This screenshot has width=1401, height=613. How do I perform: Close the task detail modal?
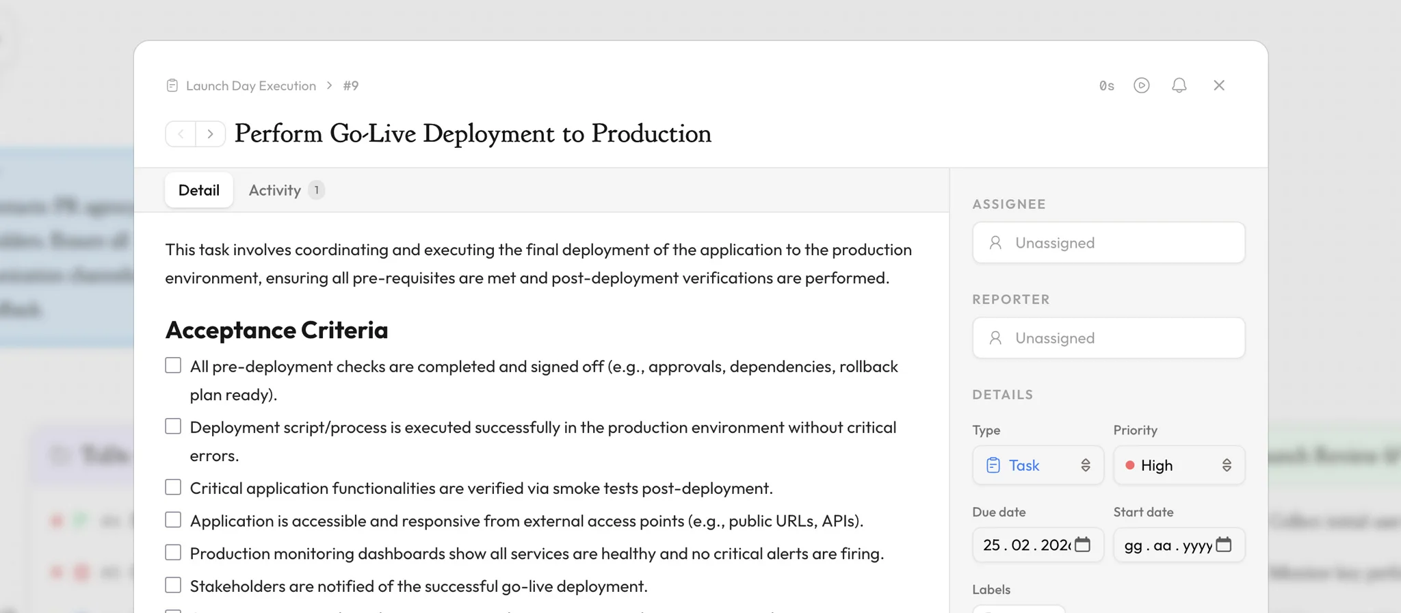pyautogui.click(x=1218, y=86)
